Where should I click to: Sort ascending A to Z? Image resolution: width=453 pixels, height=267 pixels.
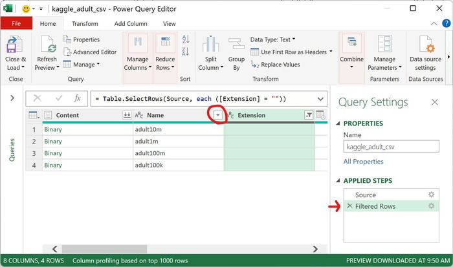(x=186, y=39)
